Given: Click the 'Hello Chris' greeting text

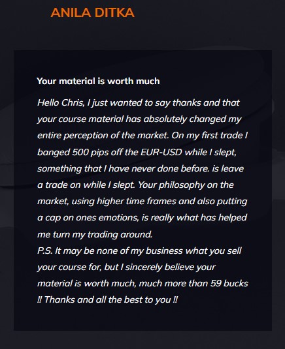Looking at the screenshot, I should point(61,103).
